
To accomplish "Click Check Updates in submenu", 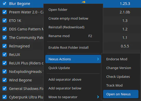I will tap(121, 77).
